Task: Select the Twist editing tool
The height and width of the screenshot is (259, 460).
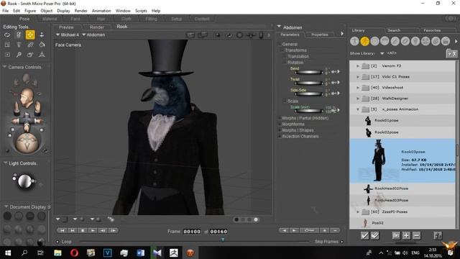Action: (x=19, y=35)
